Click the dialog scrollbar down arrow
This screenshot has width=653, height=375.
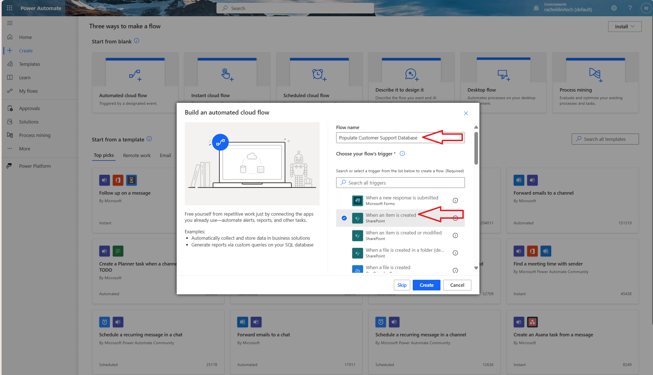pos(476,268)
